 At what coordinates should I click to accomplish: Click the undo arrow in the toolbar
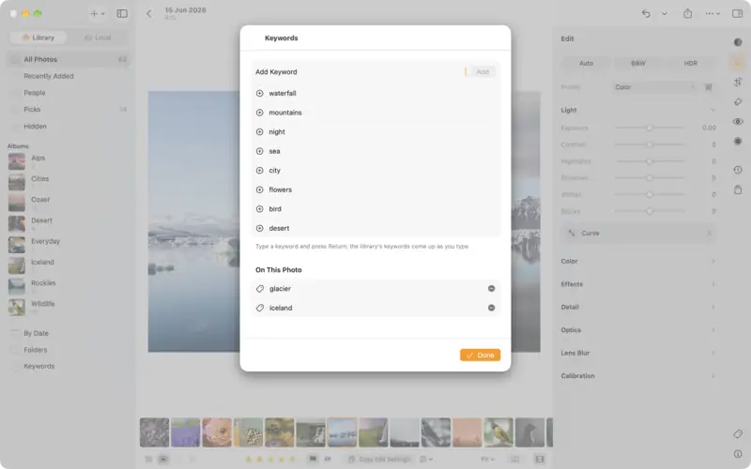click(646, 13)
